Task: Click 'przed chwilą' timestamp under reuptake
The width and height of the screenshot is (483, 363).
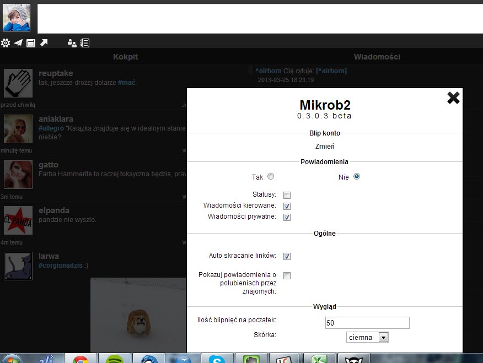Action: click(x=18, y=105)
